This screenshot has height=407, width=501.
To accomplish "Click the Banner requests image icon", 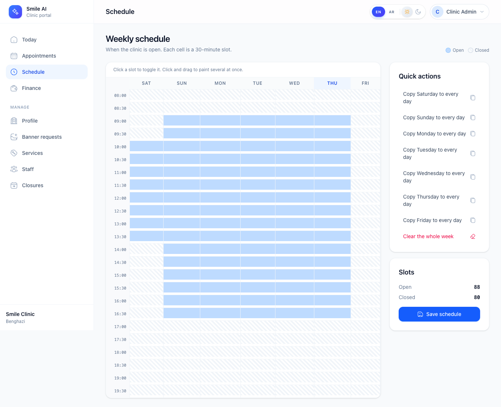I will [14, 137].
